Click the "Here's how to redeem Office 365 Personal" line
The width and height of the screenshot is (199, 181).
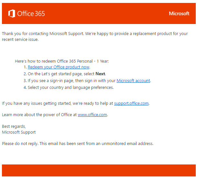pos(62,61)
